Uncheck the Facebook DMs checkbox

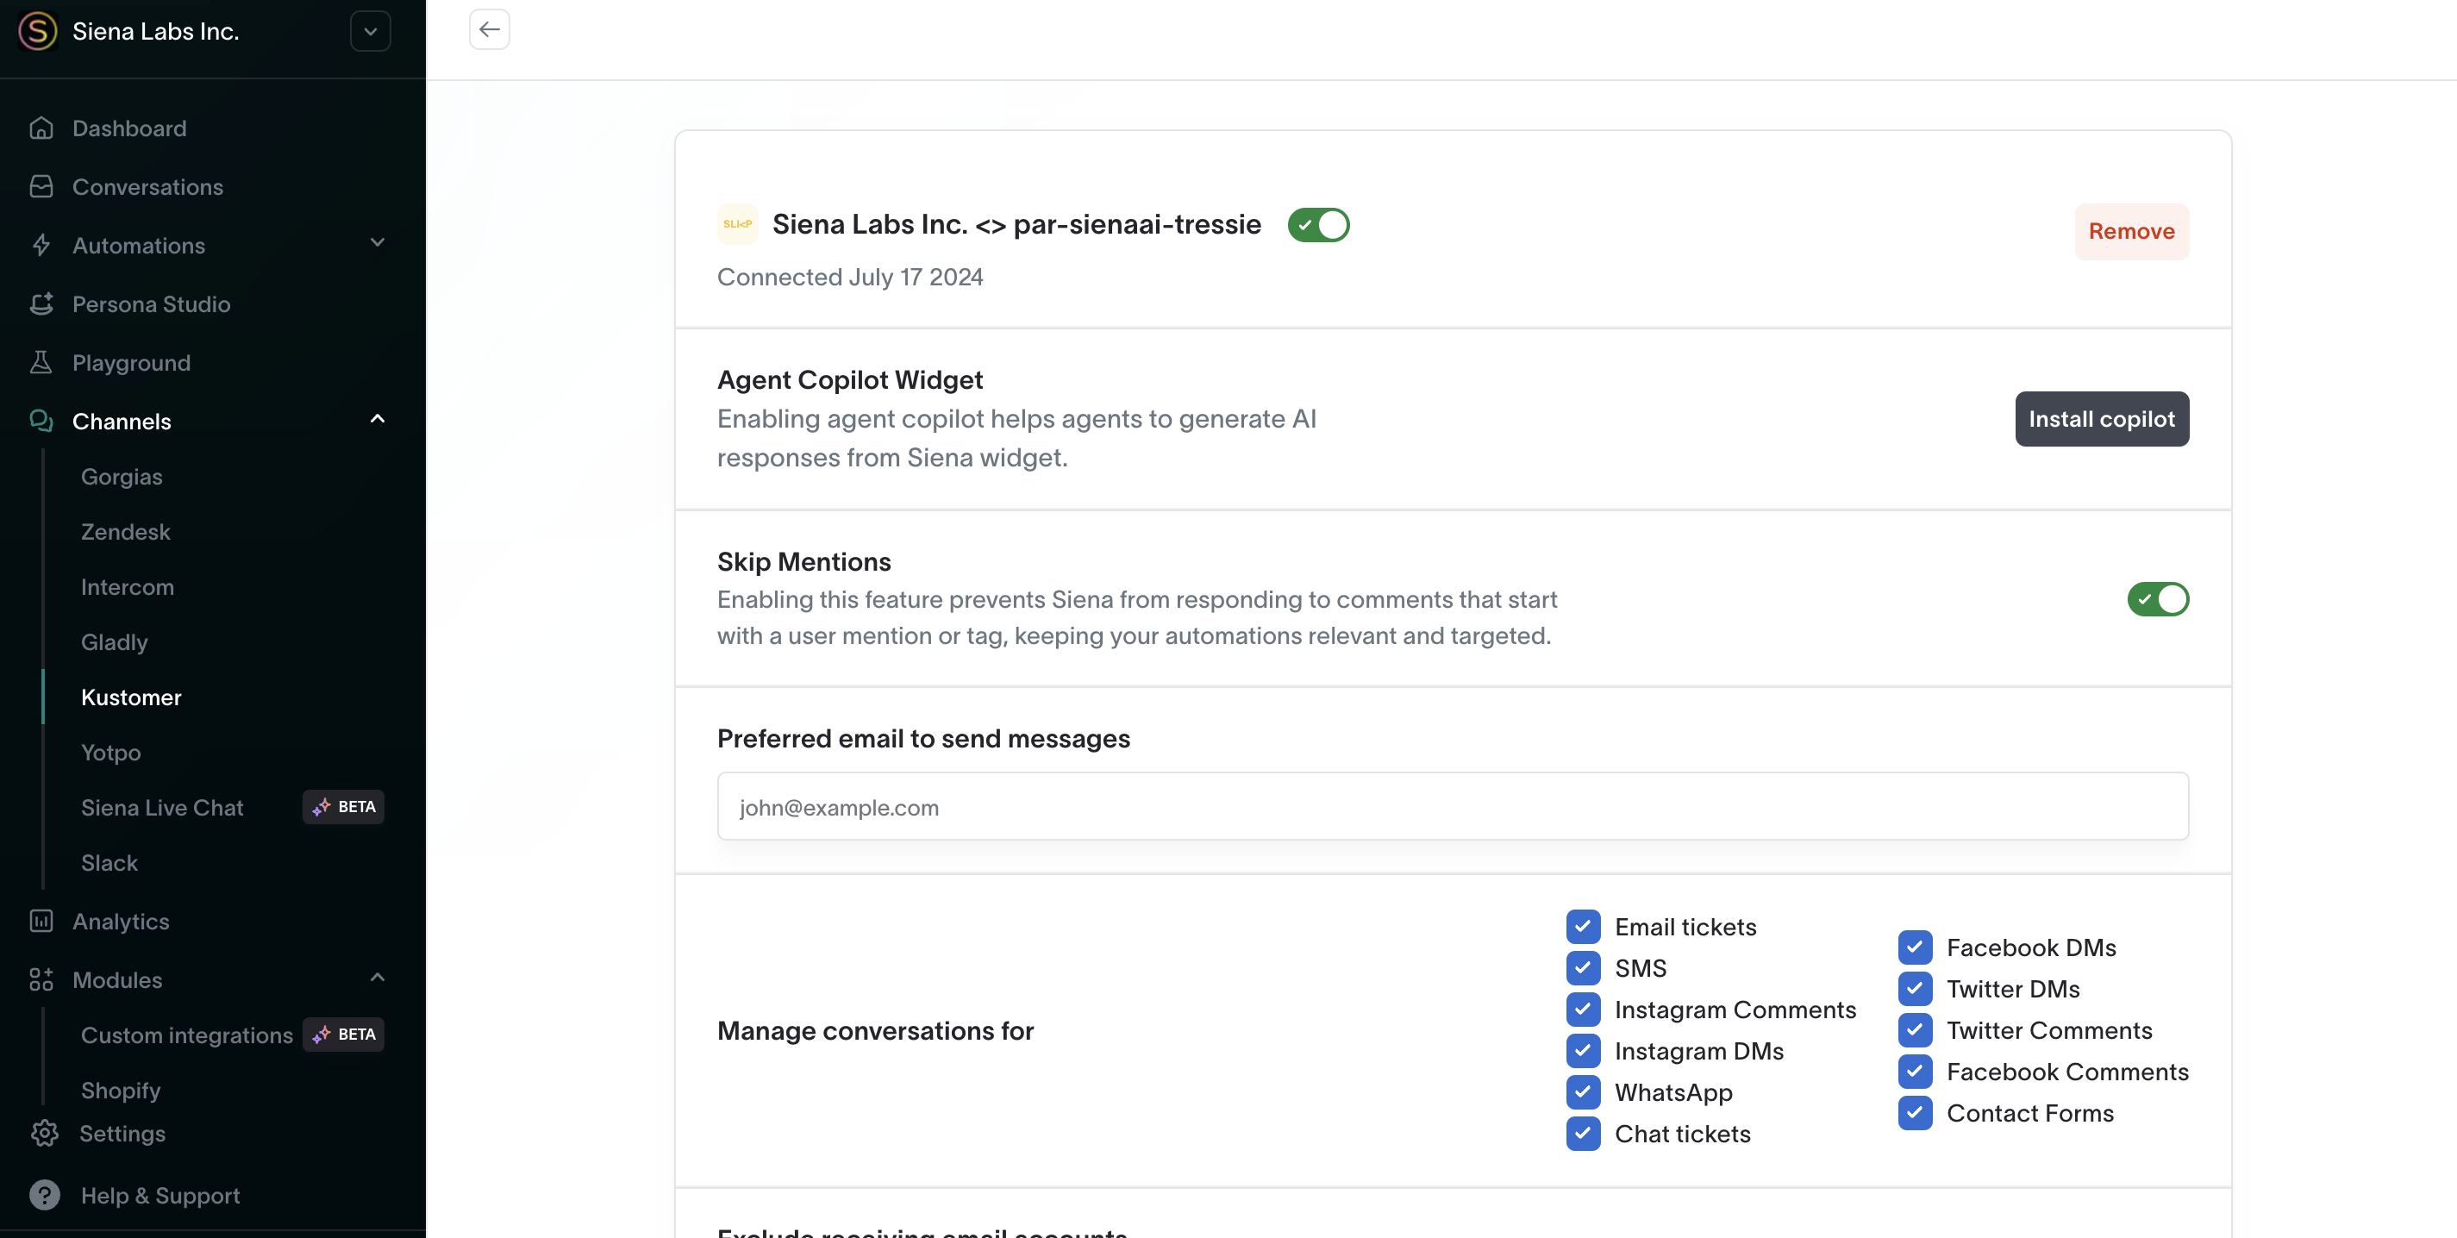click(1916, 947)
